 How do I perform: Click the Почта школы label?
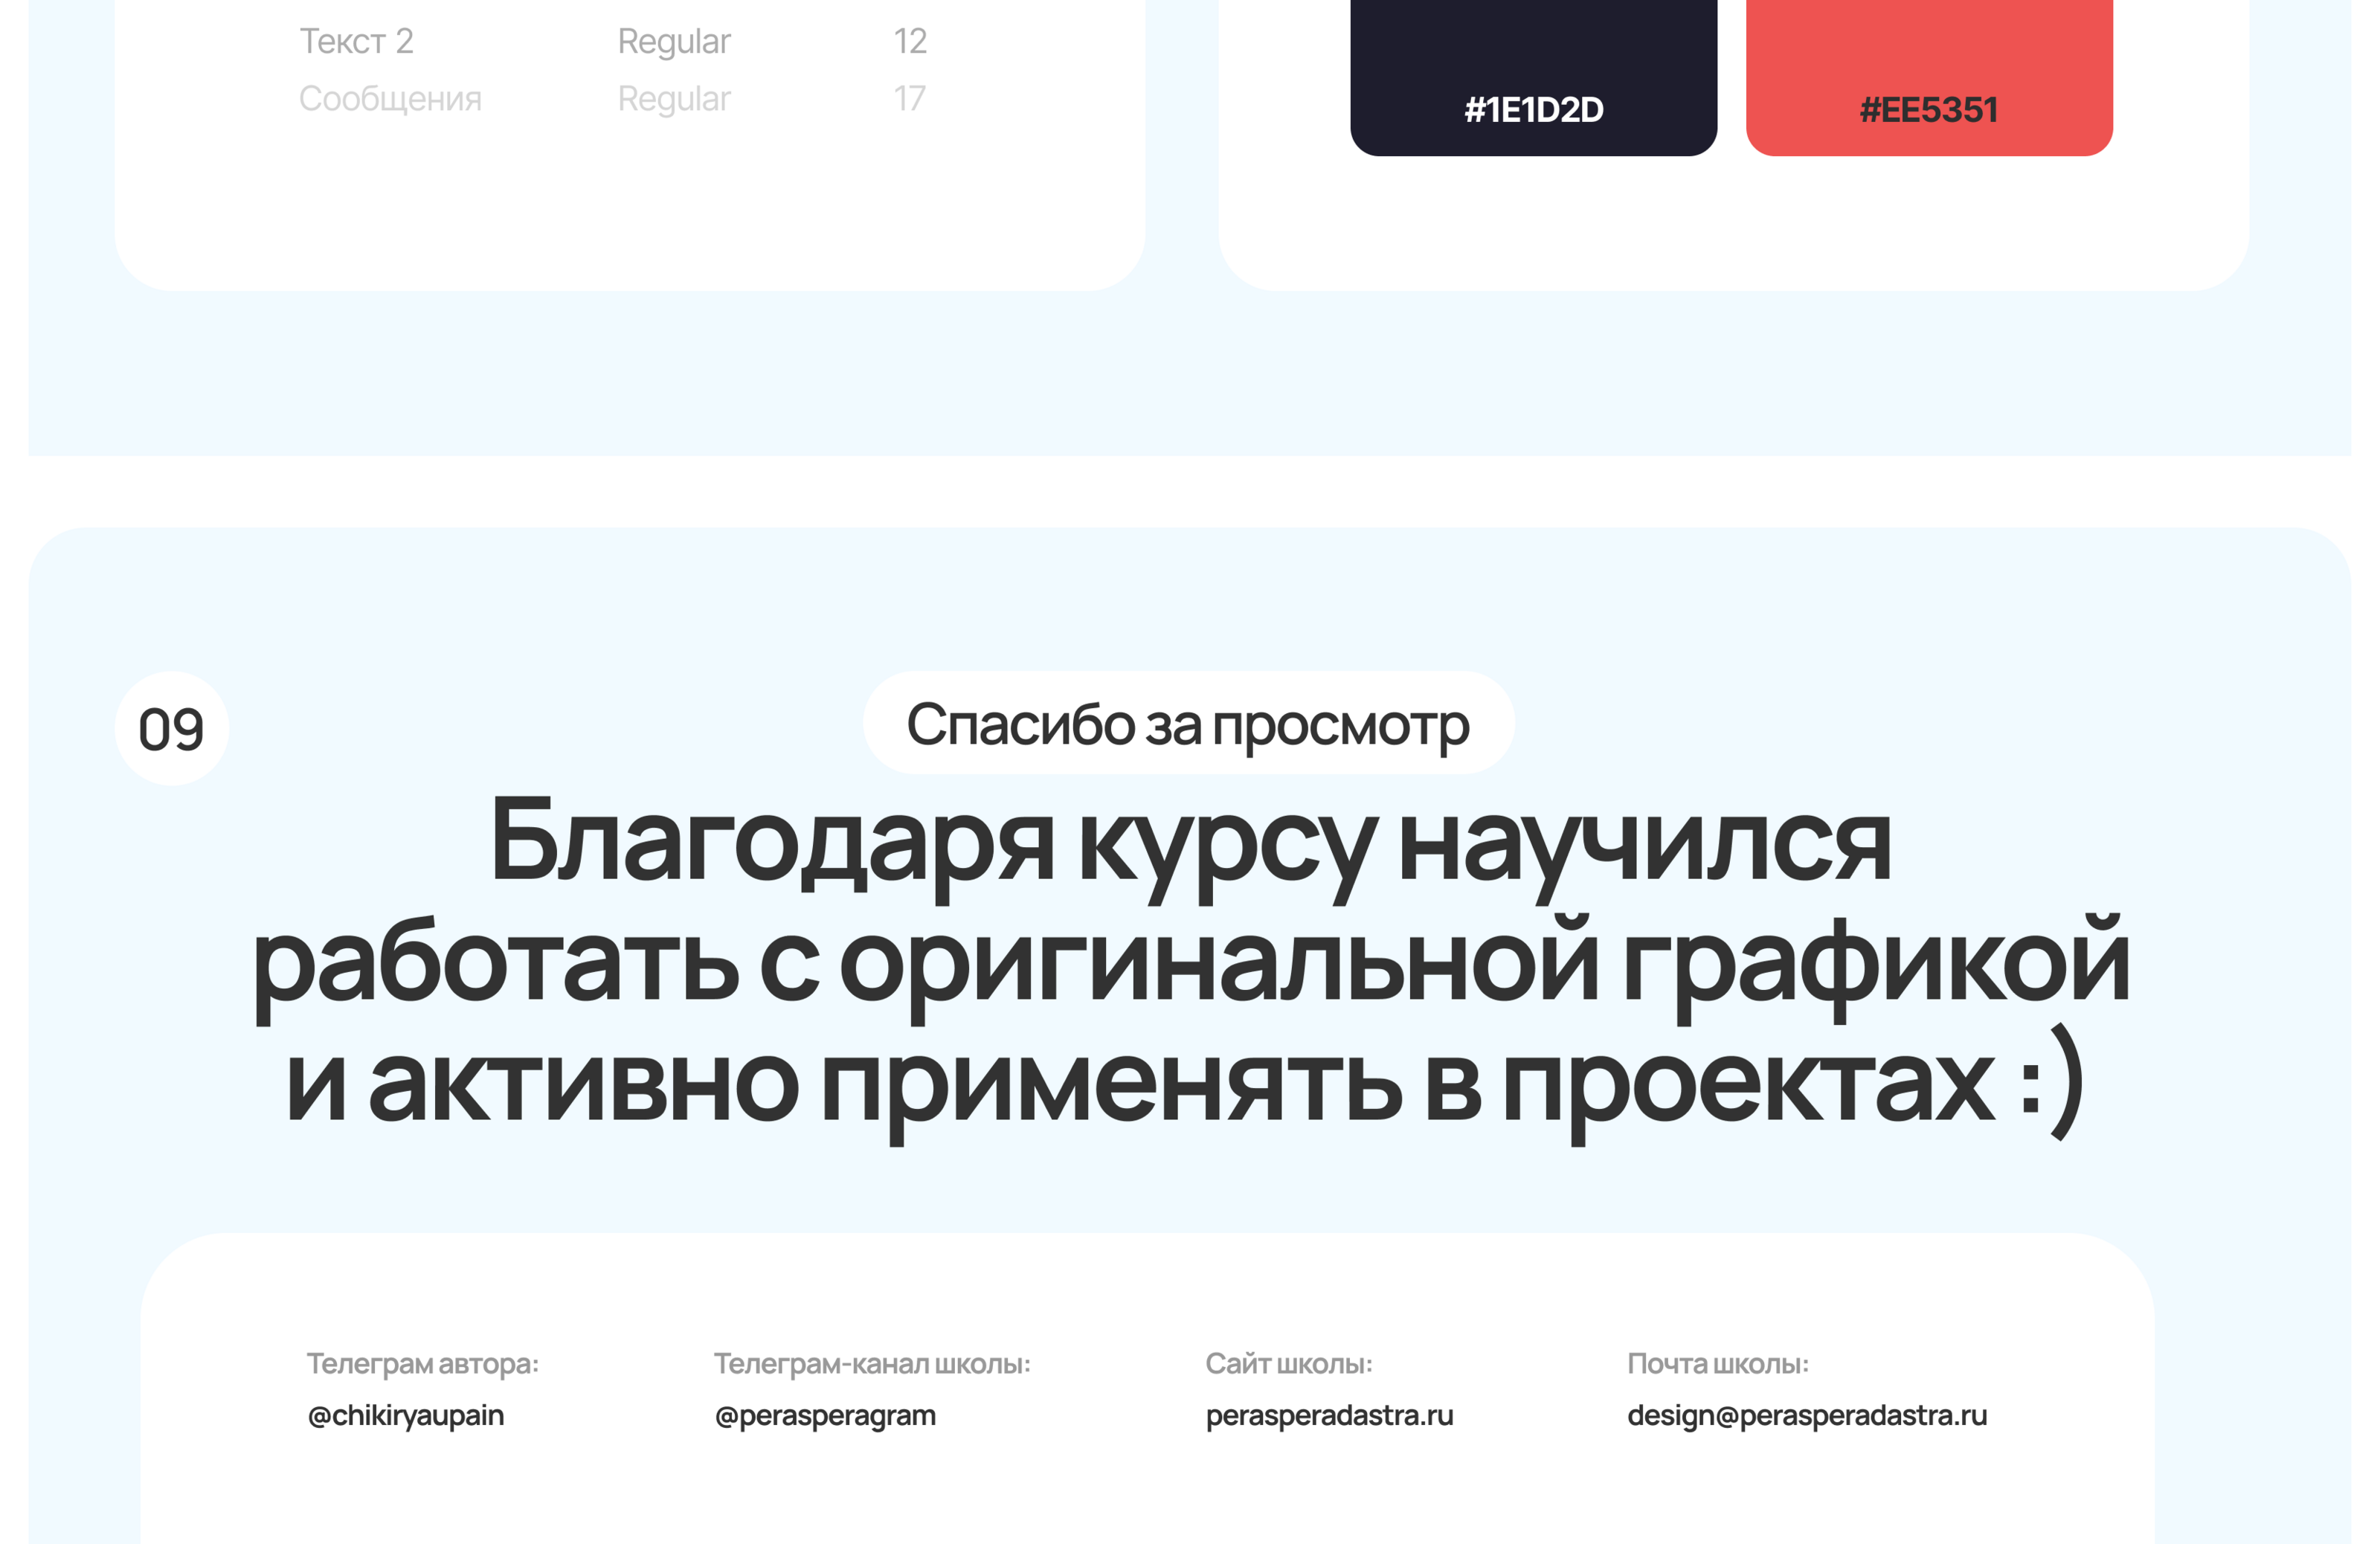point(1717,1363)
